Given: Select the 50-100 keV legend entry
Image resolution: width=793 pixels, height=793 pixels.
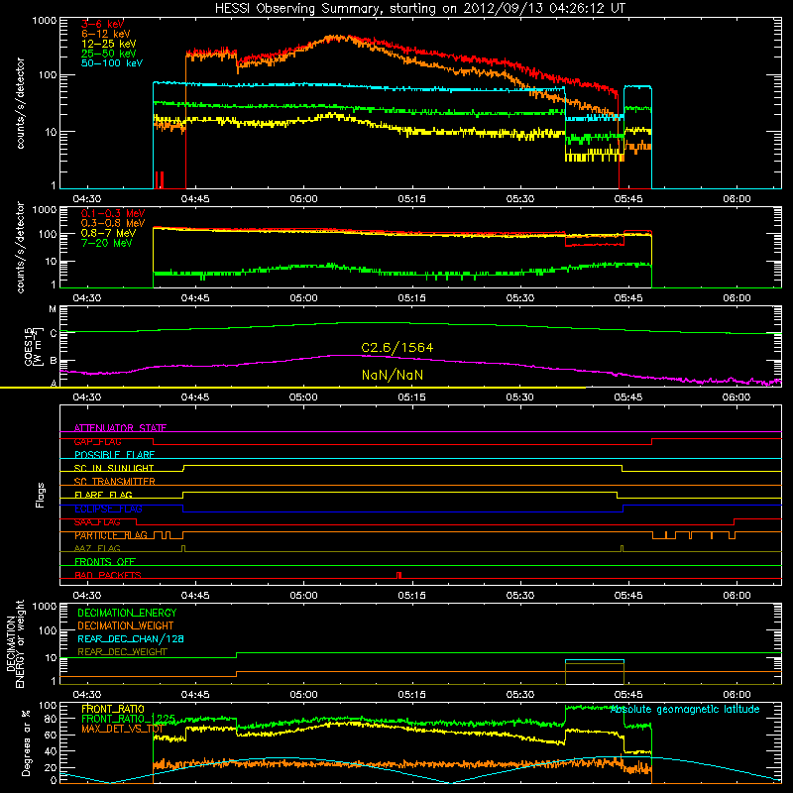Looking at the screenshot, I should (112, 63).
